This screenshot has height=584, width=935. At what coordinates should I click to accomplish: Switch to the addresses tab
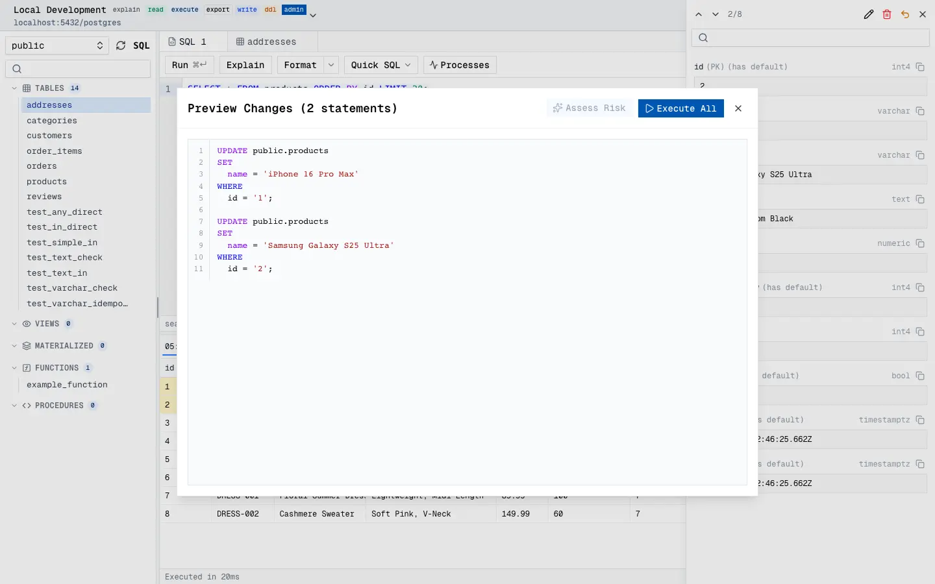pyautogui.click(x=266, y=42)
